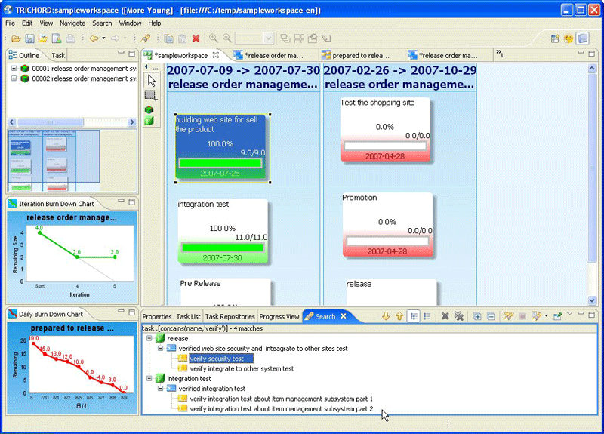Screen dimensions: 604x434
Task: Open the Window menu
Action: (130, 23)
